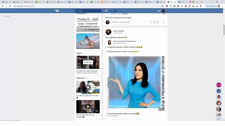The image size is (225, 126).
Task: Click the VK logo in the header
Action: click(x=57, y=10)
